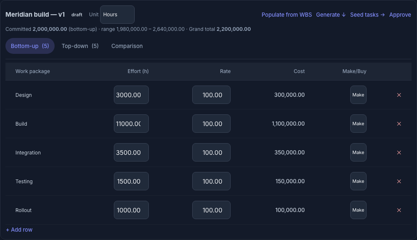
Task: Switch to the Top-down tab
Action: [x=80, y=46]
